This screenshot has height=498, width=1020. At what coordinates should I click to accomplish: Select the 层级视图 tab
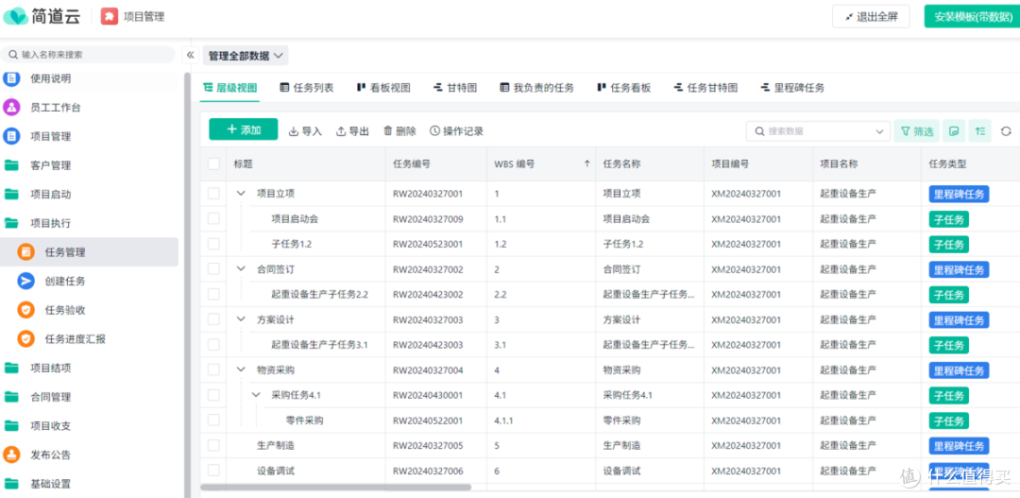230,88
